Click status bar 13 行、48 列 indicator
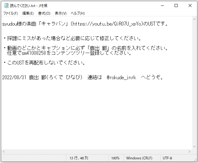The image size is (198, 163). pos(79,158)
